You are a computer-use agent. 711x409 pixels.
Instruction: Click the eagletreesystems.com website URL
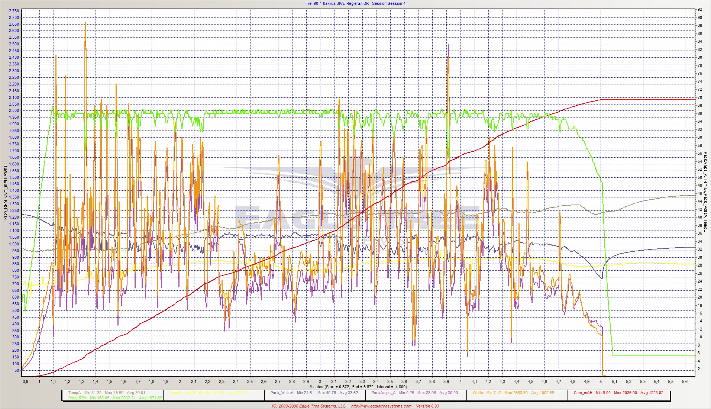381,406
